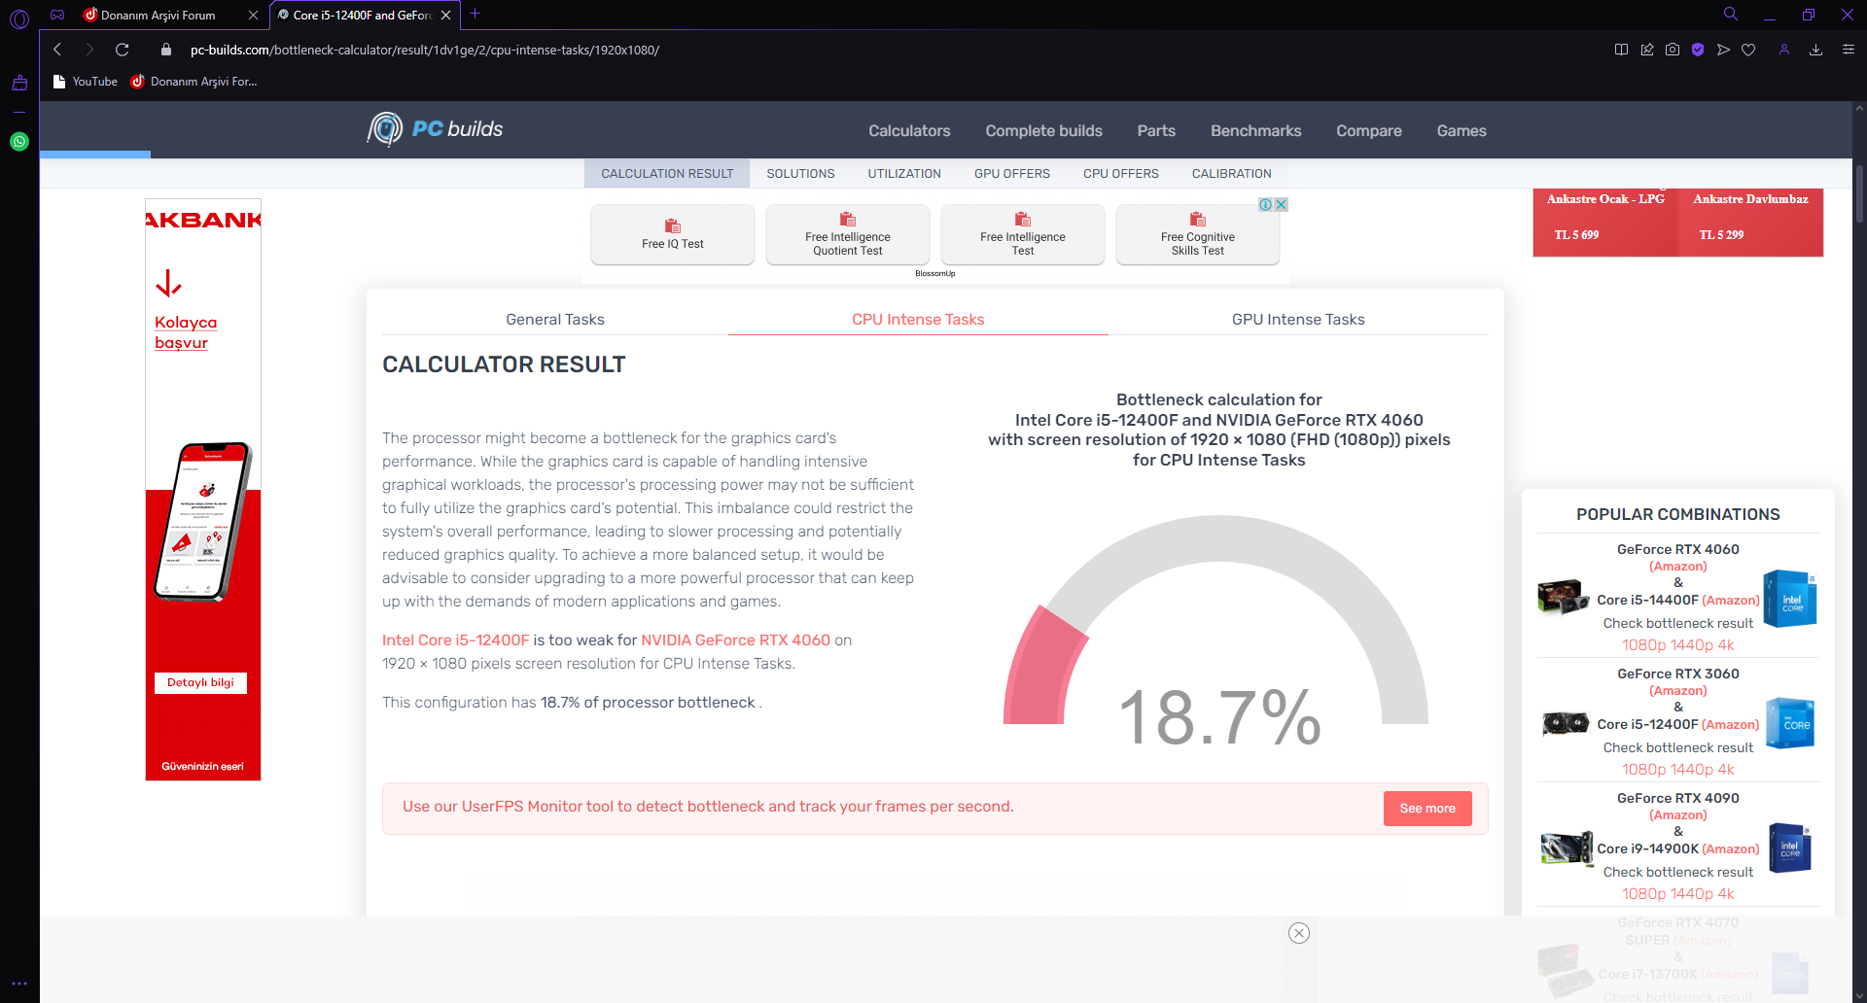Bookmark this page with the heart icon

coord(1748,50)
